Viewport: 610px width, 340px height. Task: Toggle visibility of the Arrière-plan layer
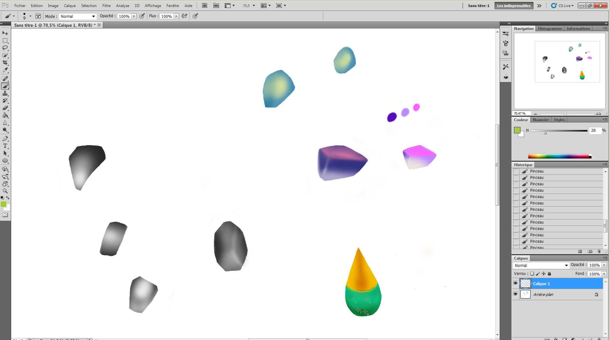click(515, 294)
